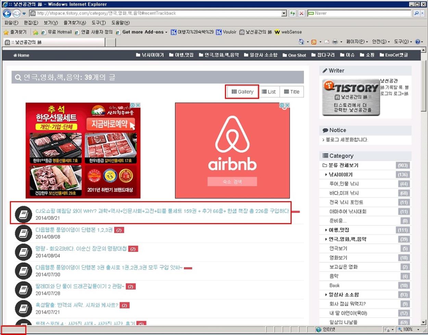Click the add to favorites bar icon
The width and height of the screenshot is (428, 335).
point(35,32)
